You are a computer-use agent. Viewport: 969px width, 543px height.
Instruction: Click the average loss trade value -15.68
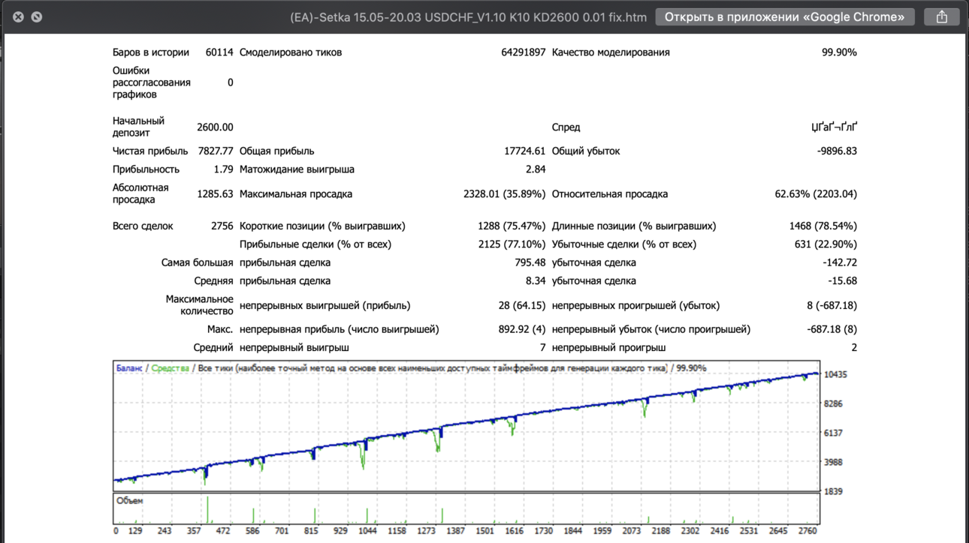pos(842,281)
